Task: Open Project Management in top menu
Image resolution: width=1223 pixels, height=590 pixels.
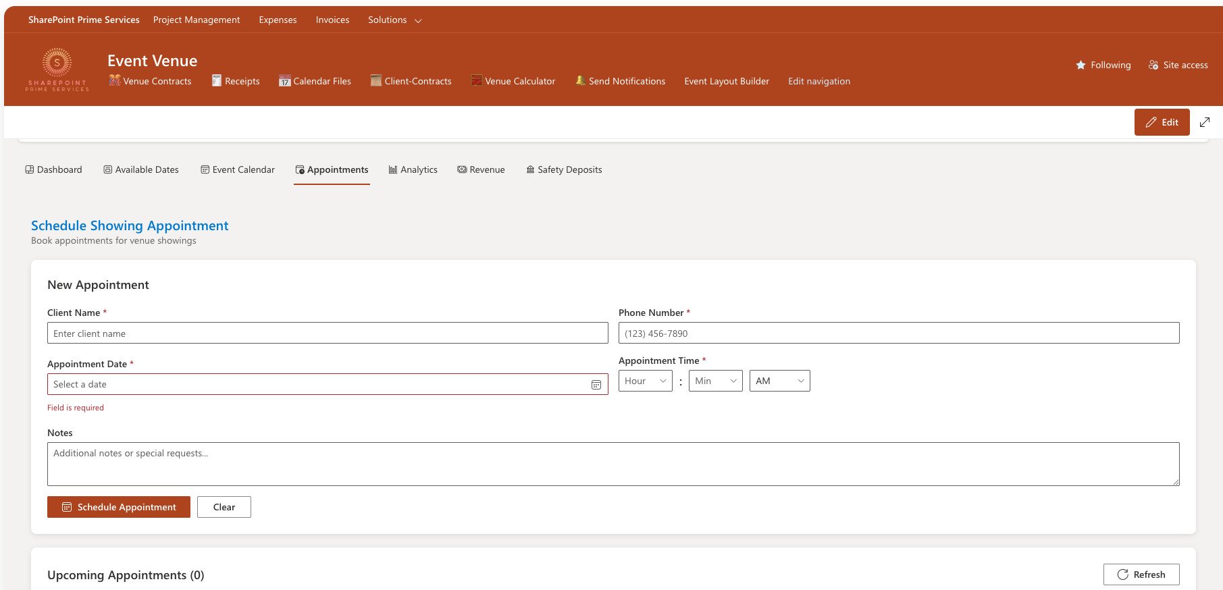Action: pos(197,20)
